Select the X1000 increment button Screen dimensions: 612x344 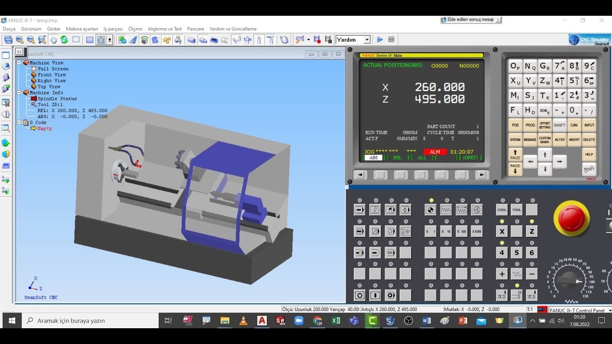click(x=476, y=231)
